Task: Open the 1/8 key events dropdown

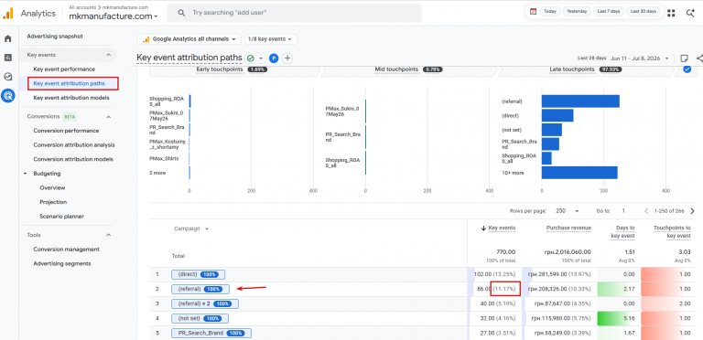Action: (x=271, y=39)
